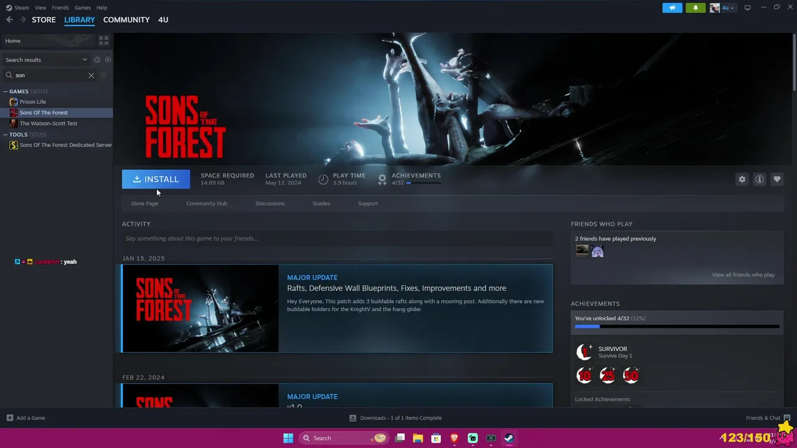The image size is (797, 448).
Task: Click first friend avatar
Action: 582,251
